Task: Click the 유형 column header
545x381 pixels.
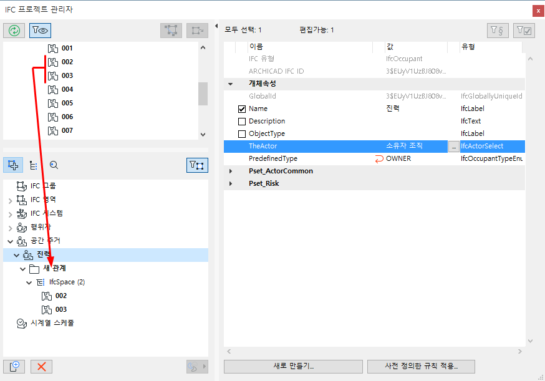Action: coord(491,47)
